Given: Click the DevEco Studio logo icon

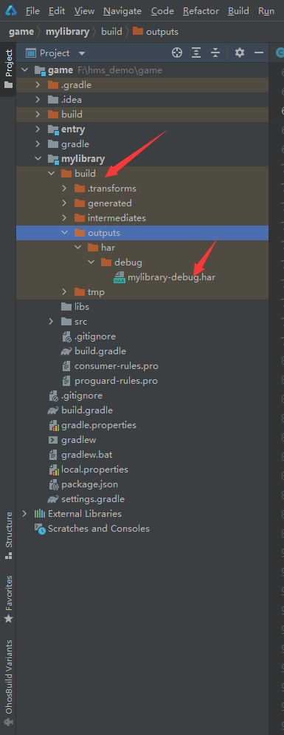Looking at the screenshot, I should pyautogui.click(x=11, y=11).
